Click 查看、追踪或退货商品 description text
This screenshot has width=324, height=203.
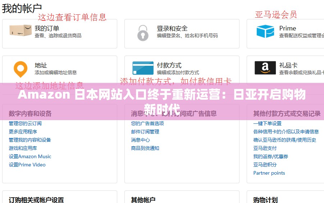pos(58,36)
